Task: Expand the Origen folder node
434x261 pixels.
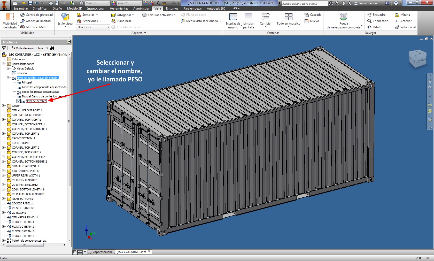Action: tap(3, 106)
